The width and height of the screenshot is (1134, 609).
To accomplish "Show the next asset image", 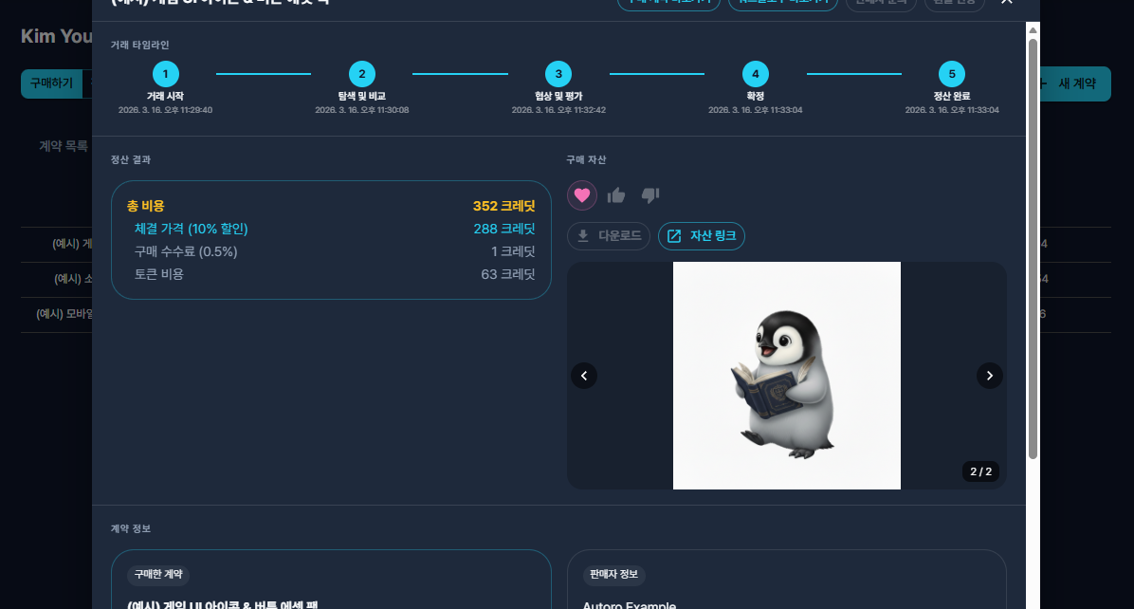I will click(x=989, y=376).
